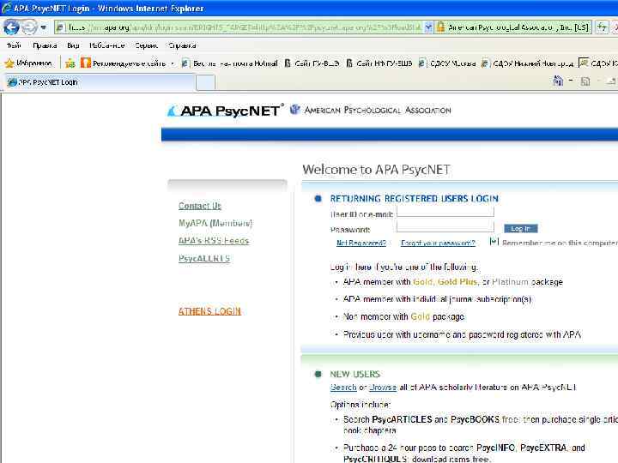Open the Избранное menu in menu bar

106,45
